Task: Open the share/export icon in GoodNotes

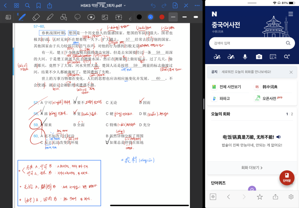Action: tap(49, 6)
